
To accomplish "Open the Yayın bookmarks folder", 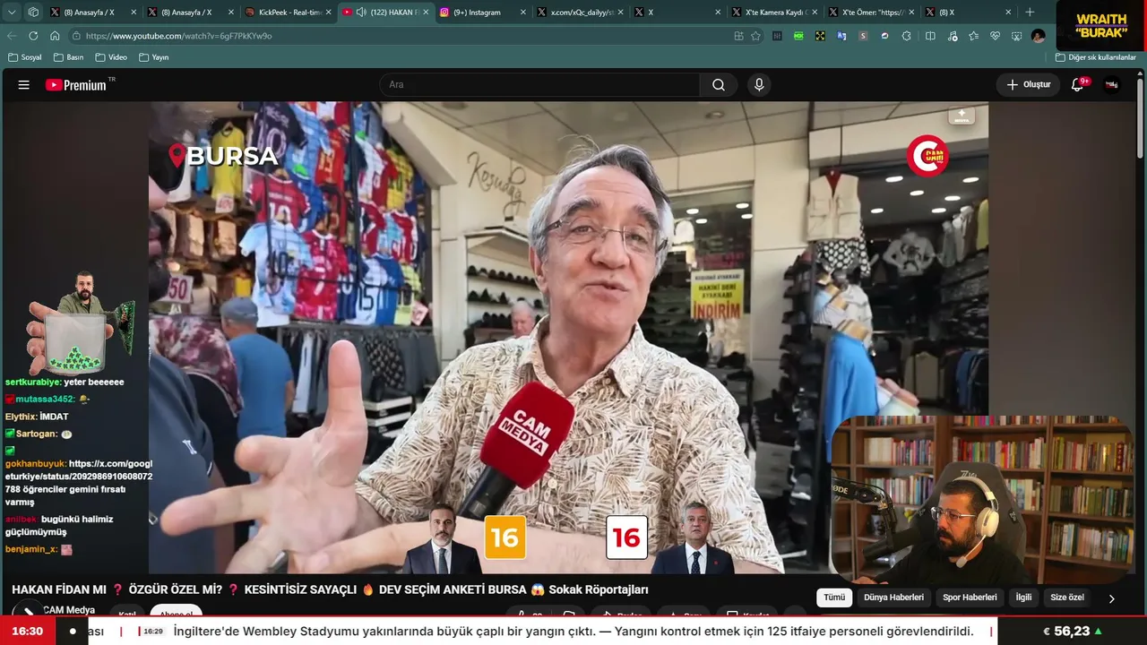I will tap(154, 57).
